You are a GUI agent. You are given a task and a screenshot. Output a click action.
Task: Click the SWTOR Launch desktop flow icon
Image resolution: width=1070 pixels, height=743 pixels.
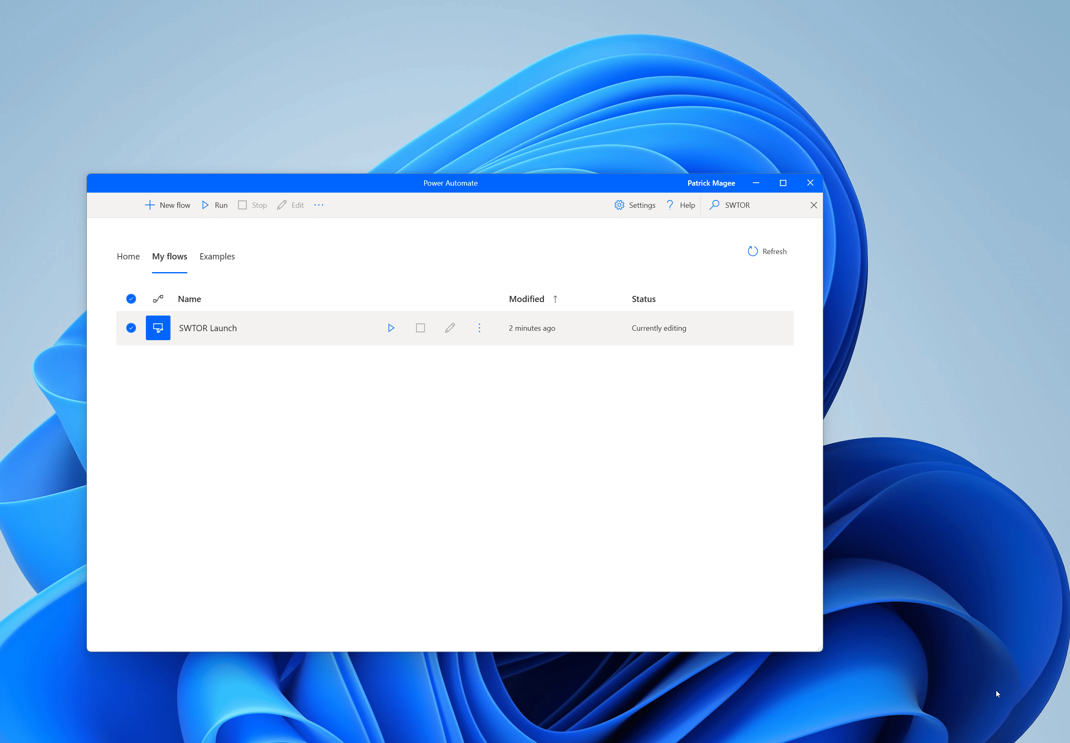[158, 328]
